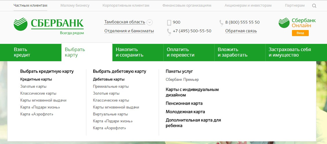Open Акционерам и инвесторам tab

[x=248, y=5]
